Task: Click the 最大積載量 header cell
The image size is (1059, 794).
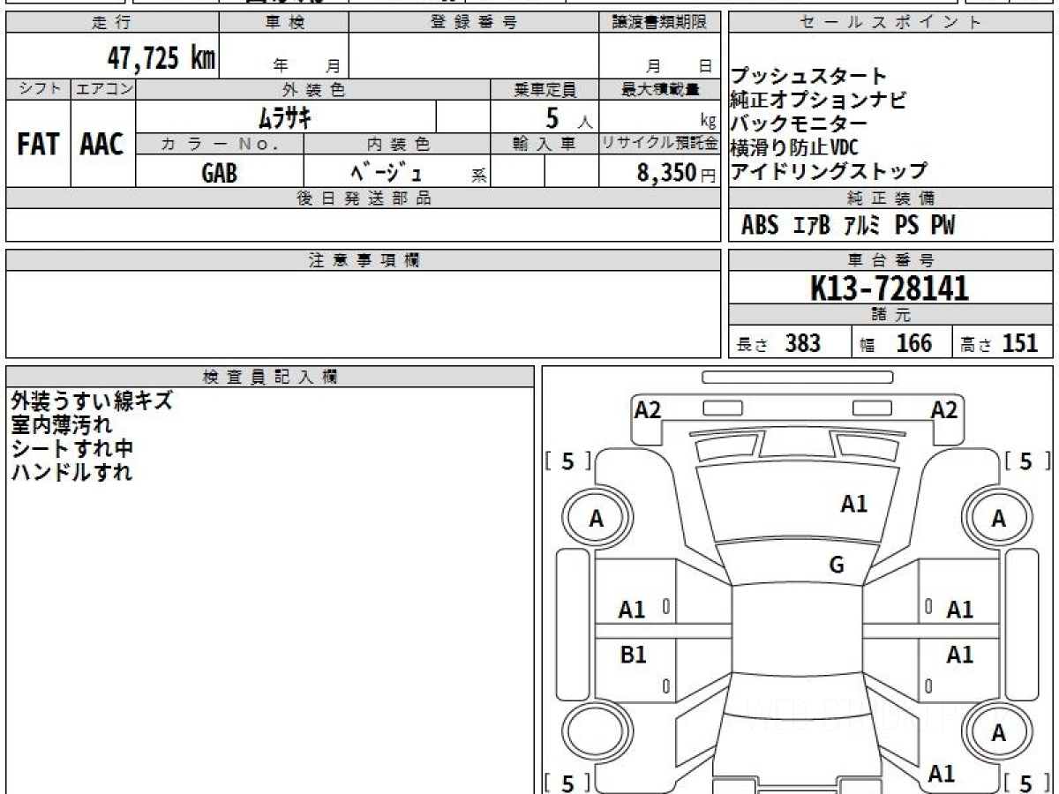Action: tap(660, 89)
